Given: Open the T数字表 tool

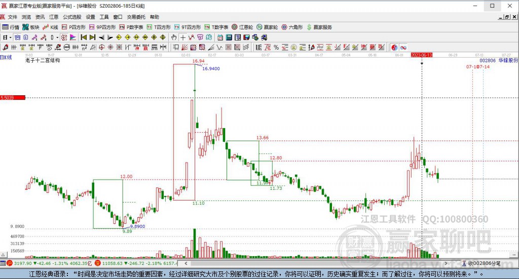Looking at the screenshot, I should 216,27.
